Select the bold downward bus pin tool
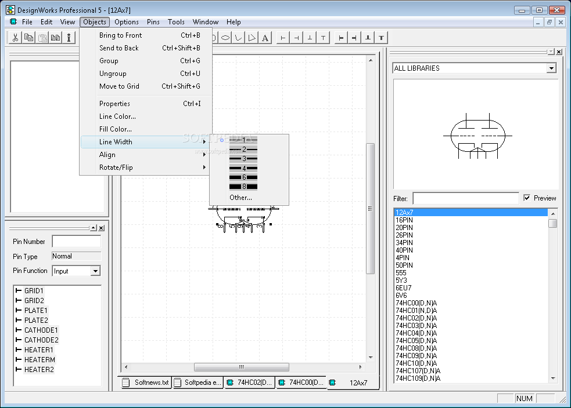Image resolution: width=571 pixels, height=408 pixels. pos(381,38)
